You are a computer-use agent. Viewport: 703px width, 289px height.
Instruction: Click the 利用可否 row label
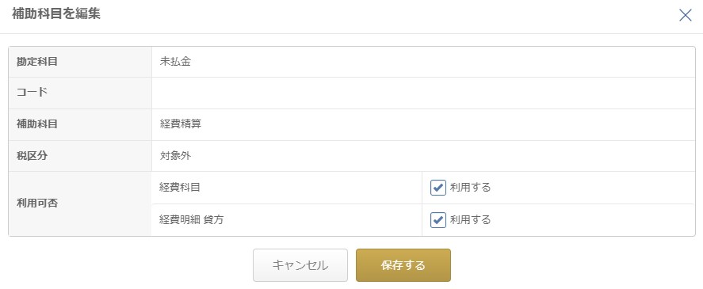[x=37, y=203]
